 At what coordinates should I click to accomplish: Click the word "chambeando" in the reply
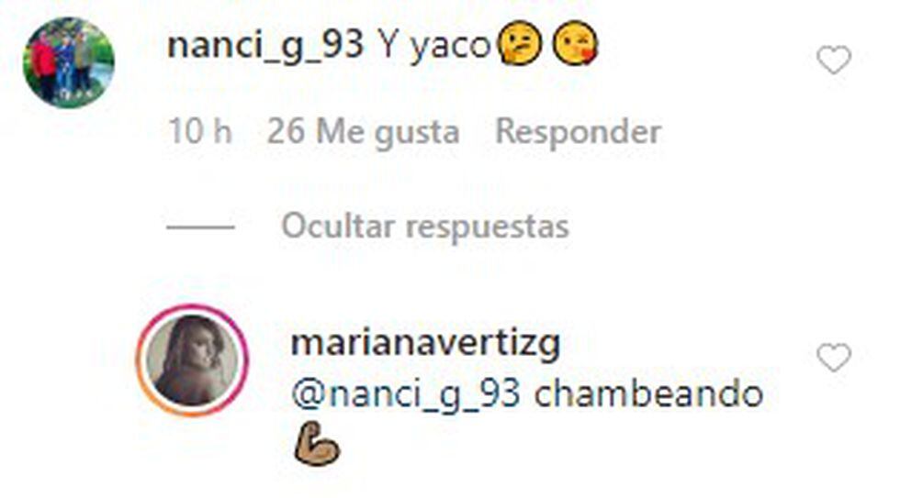tap(648, 393)
